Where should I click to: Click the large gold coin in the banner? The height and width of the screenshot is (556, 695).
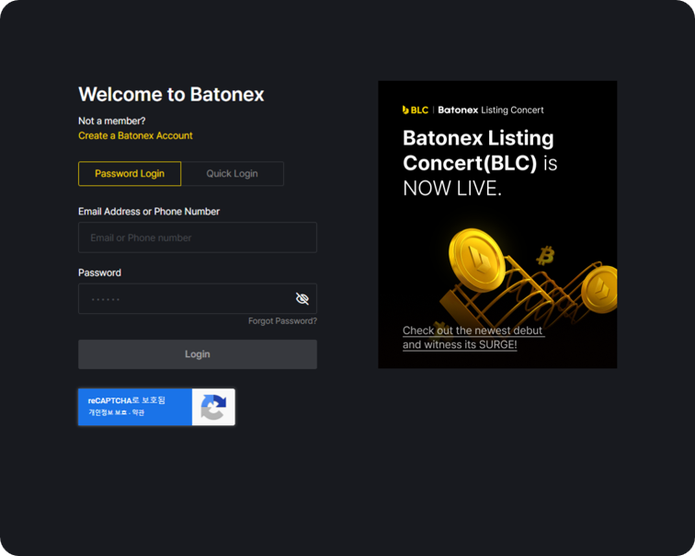click(477, 261)
